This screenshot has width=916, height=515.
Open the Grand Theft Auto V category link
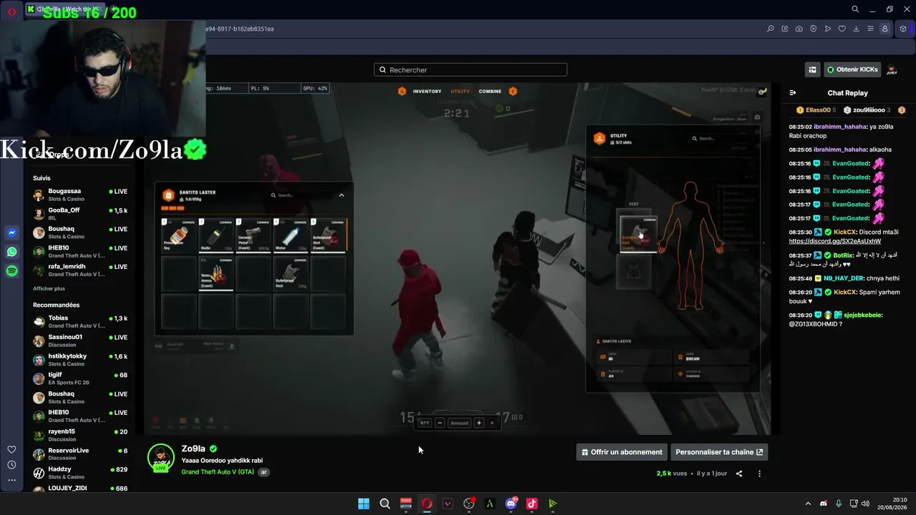tap(218, 472)
